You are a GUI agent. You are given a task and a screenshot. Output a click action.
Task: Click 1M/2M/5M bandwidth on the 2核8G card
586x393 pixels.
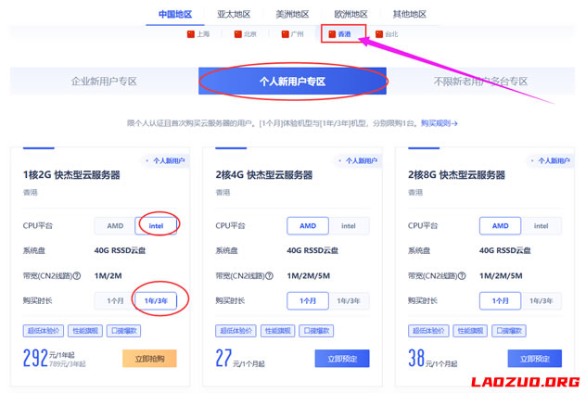(501, 276)
